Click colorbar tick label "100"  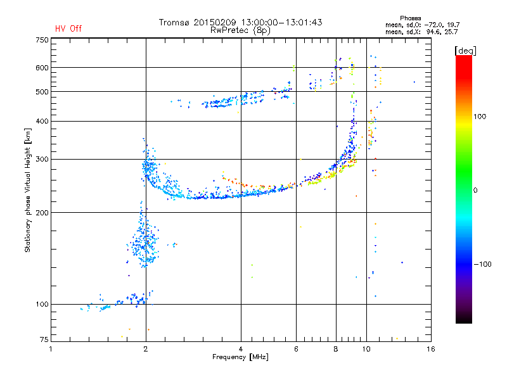tap(480, 117)
